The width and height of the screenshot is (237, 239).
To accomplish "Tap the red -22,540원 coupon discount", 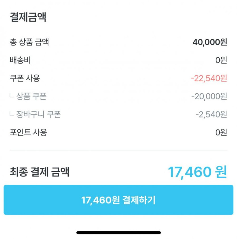I will [209, 78].
